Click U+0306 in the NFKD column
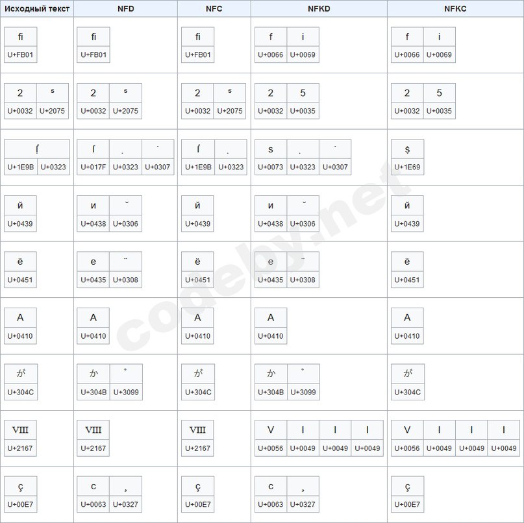 pyautogui.click(x=303, y=223)
